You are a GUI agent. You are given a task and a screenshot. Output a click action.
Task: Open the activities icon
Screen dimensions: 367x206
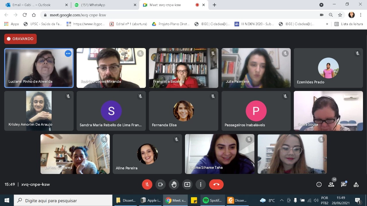(x=356, y=185)
